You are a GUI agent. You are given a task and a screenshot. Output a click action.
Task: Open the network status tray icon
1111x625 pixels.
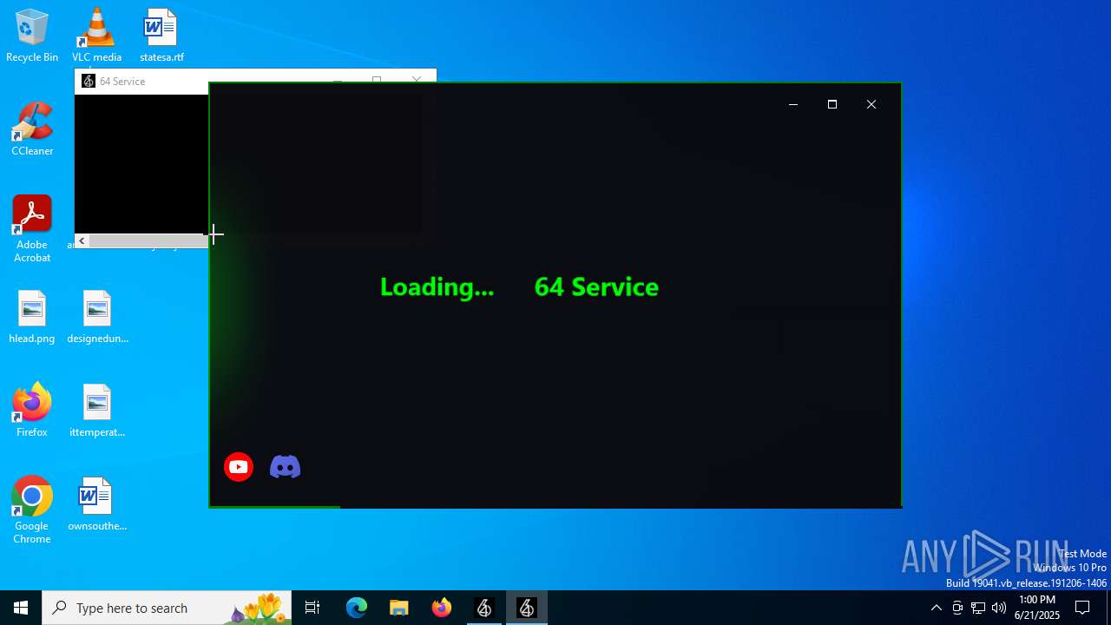pyautogui.click(x=978, y=608)
